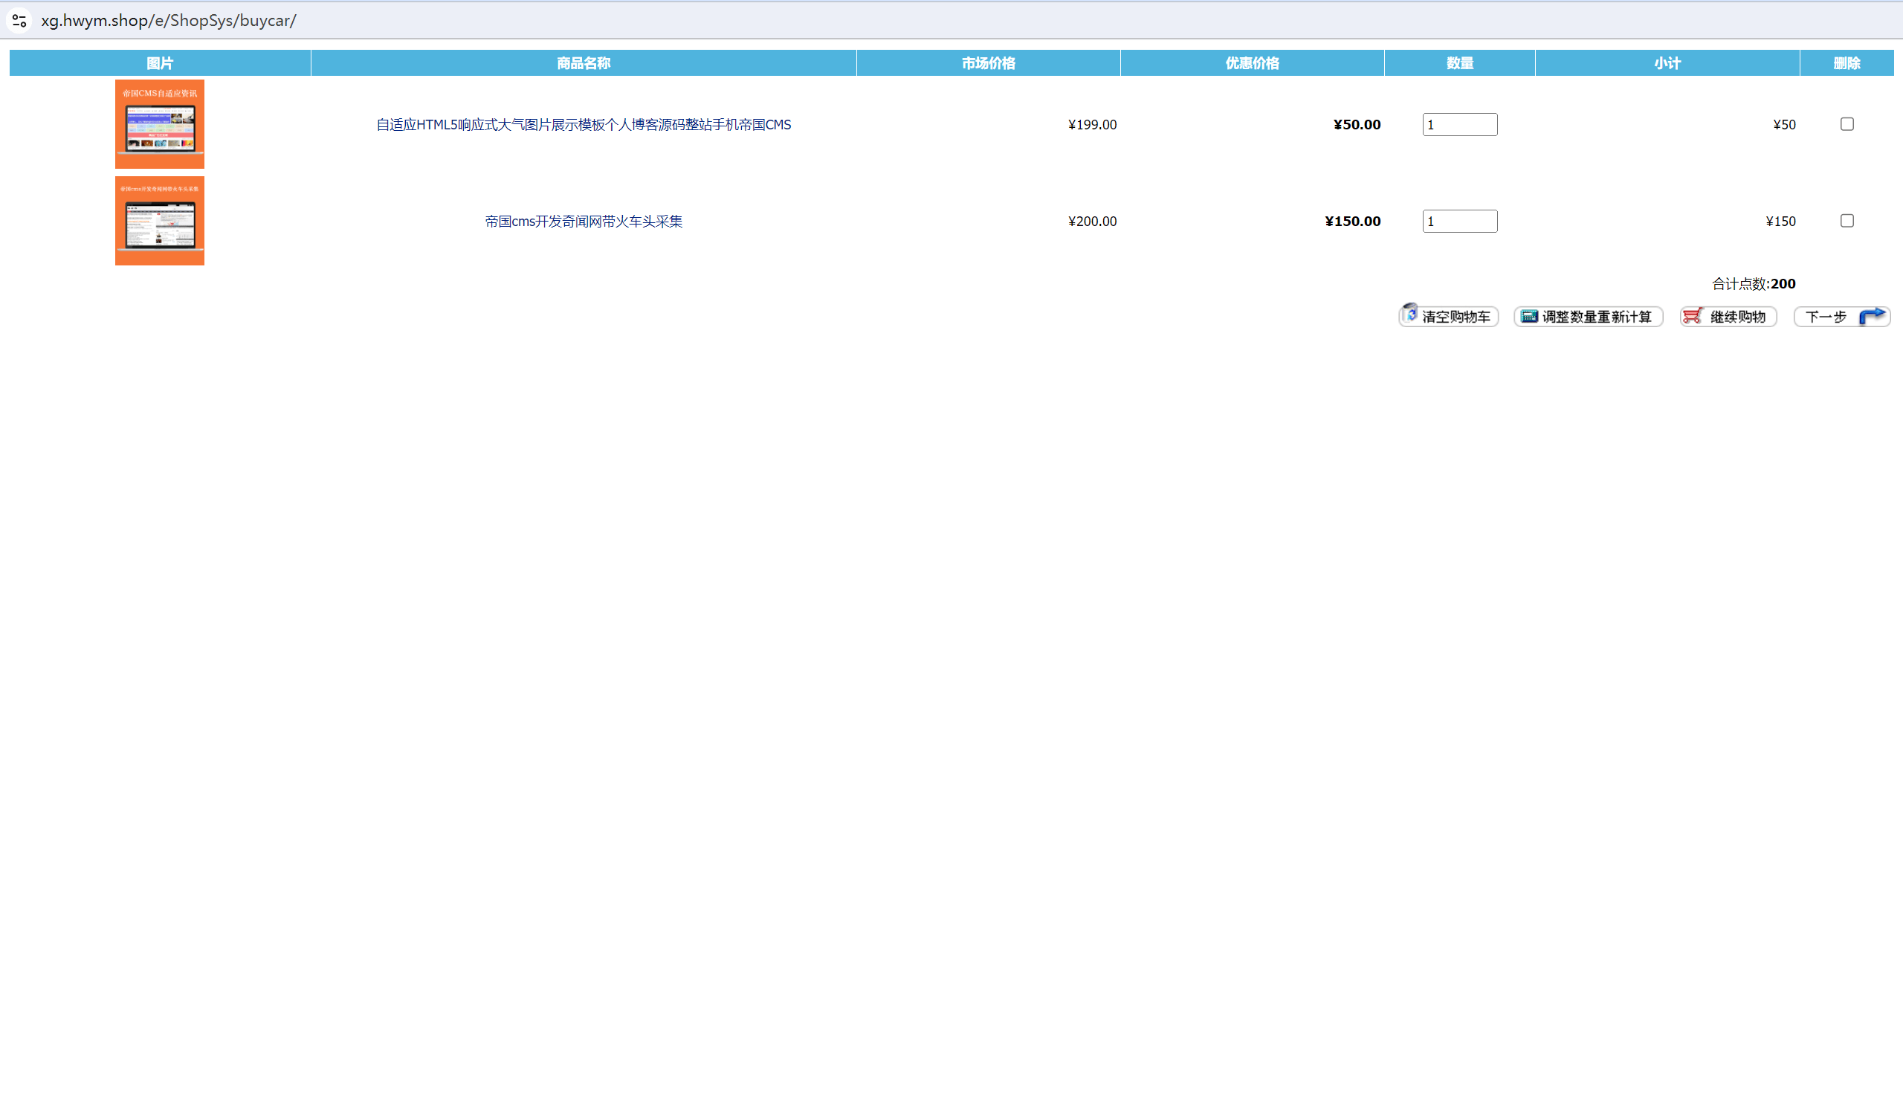Click the 数量 column header
1903x1113 pixels.
click(1460, 62)
